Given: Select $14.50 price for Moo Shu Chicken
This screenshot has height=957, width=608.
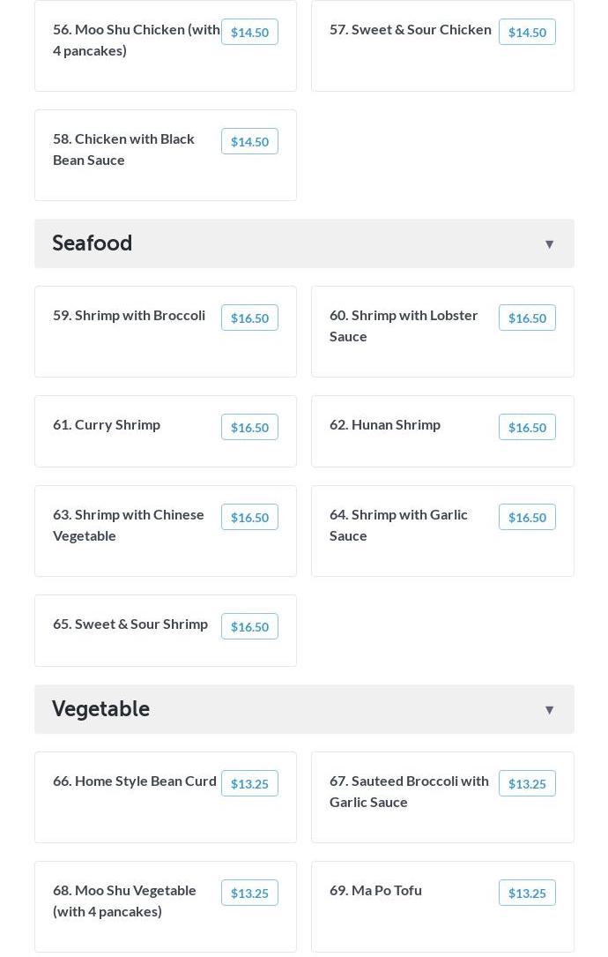Looking at the screenshot, I should pos(249,32).
